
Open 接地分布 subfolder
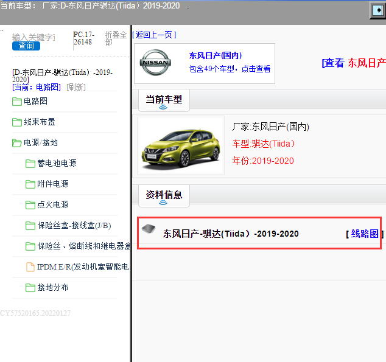53,287
